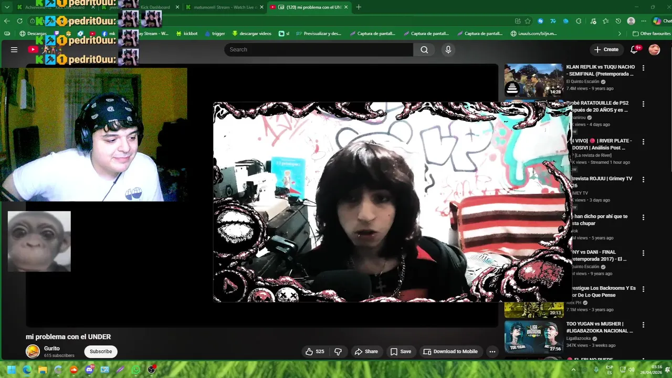Open Windows Start menu
This screenshot has height=378, width=672.
(11, 370)
